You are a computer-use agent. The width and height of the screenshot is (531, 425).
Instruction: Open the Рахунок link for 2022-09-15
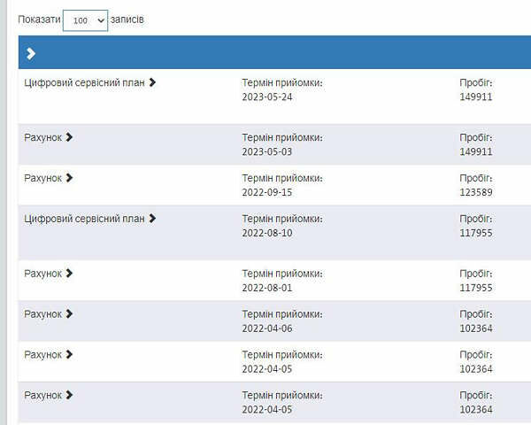coord(42,178)
